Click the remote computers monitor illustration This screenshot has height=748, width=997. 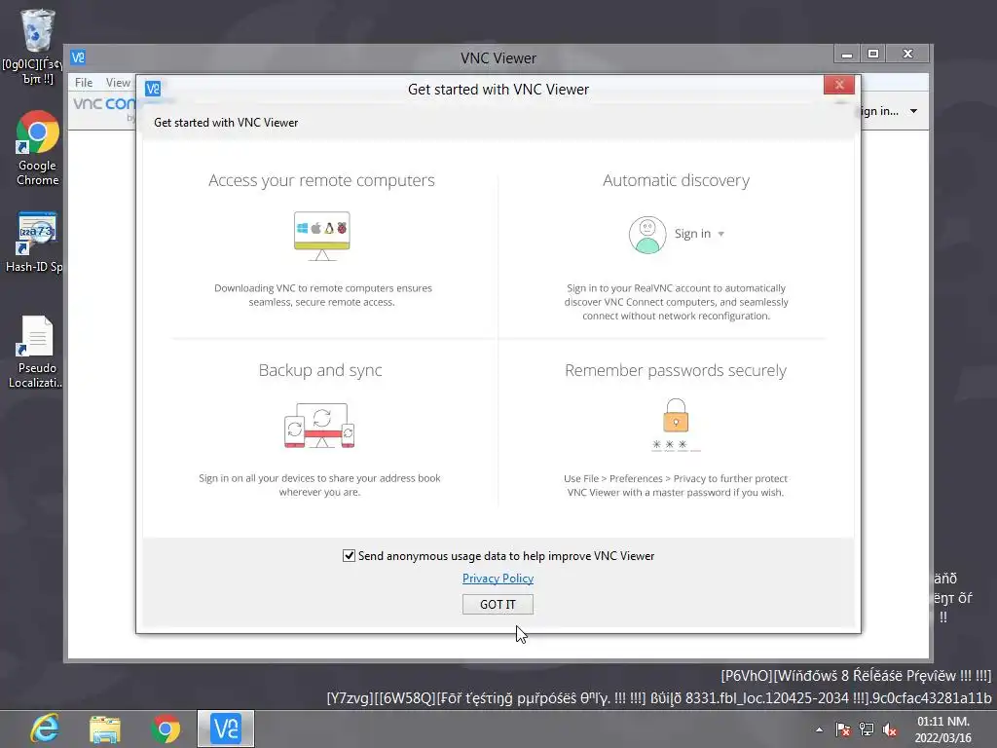(x=321, y=236)
